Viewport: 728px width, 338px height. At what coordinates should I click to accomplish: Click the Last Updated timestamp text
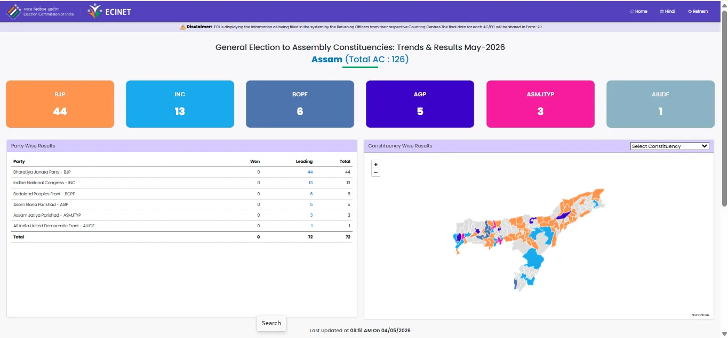[x=360, y=331]
